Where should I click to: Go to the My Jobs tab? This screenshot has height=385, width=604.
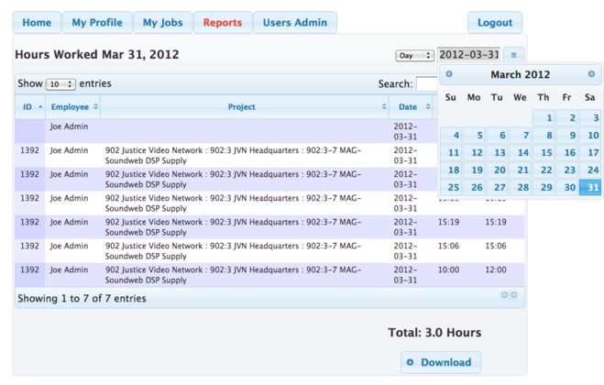click(162, 23)
